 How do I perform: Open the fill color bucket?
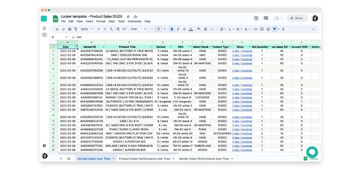coord(199,29)
